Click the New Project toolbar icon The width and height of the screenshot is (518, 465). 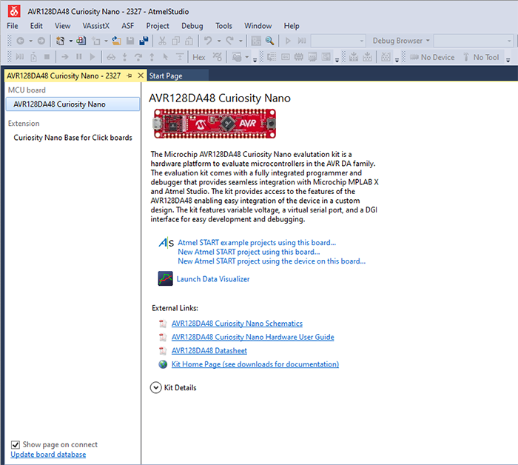[x=61, y=41]
